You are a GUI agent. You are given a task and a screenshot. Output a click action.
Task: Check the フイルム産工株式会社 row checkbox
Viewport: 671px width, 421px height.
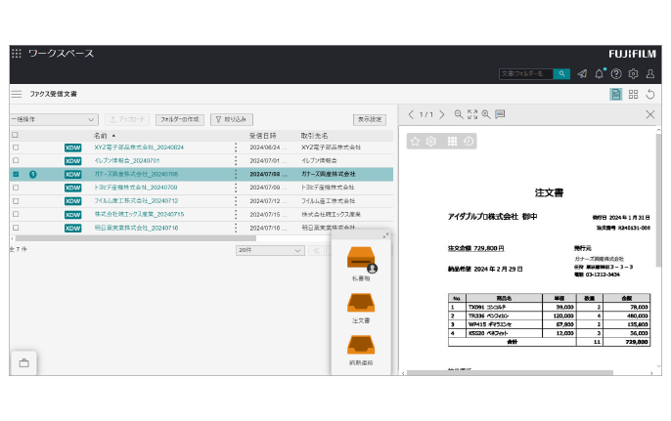(16, 201)
